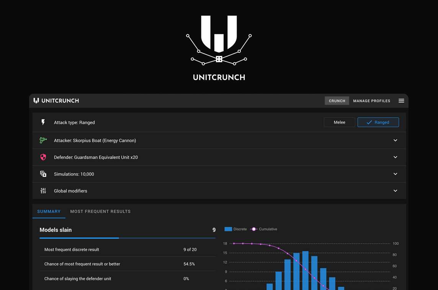The height and width of the screenshot is (290, 438).
Task: Expand the Global modifiers panel
Action: pyautogui.click(x=219, y=191)
